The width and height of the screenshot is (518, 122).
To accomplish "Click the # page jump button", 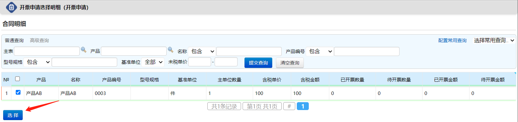I will (289, 106).
